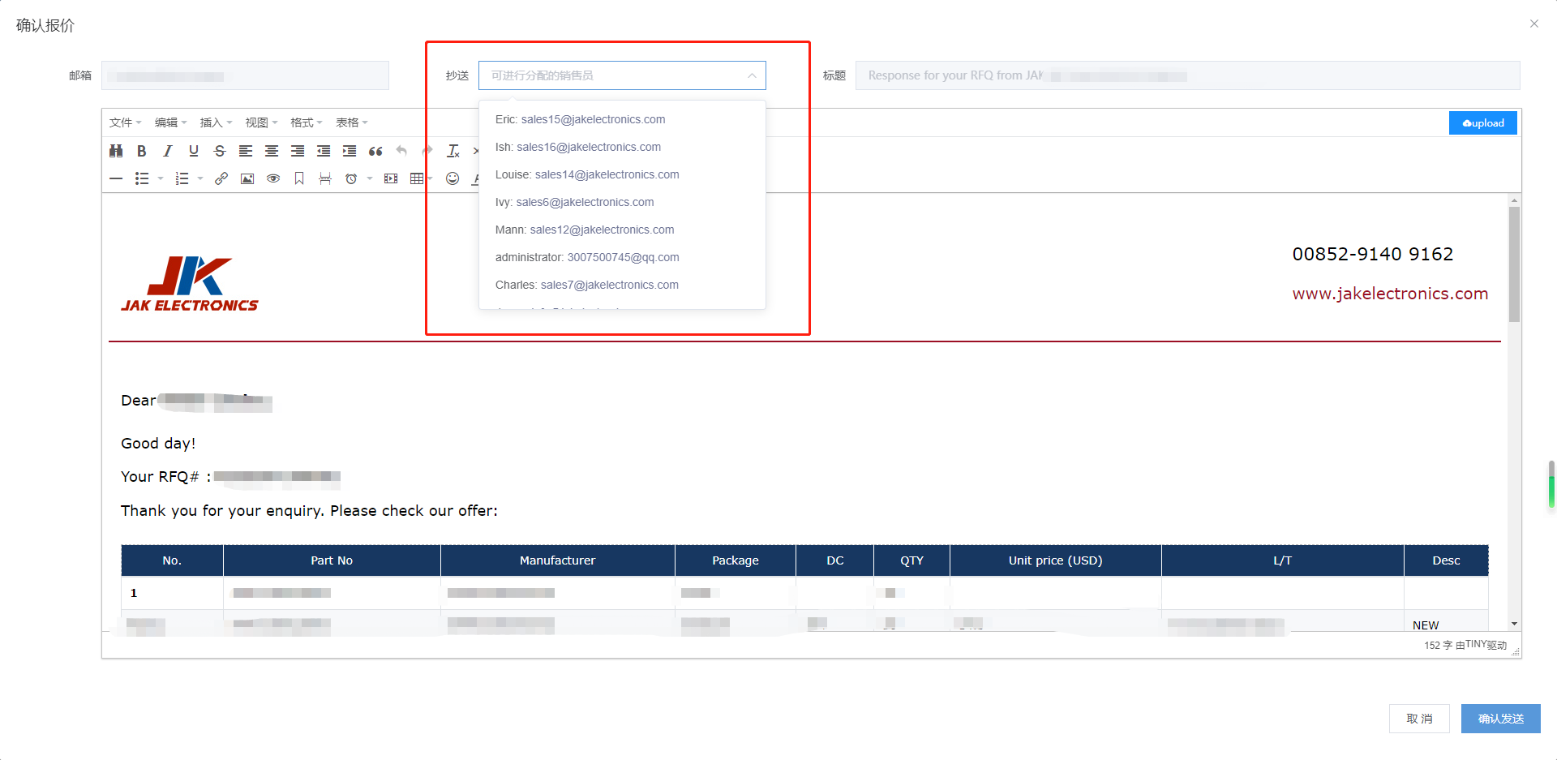Open the emoticons smiley icon
Viewport: 1557px width, 760px height.
[453, 178]
